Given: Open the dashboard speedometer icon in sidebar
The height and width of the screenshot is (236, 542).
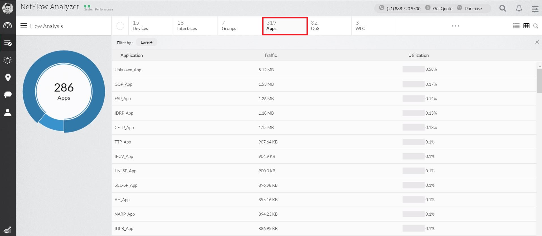Looking at the screenshot, I should tap(8, 25).
